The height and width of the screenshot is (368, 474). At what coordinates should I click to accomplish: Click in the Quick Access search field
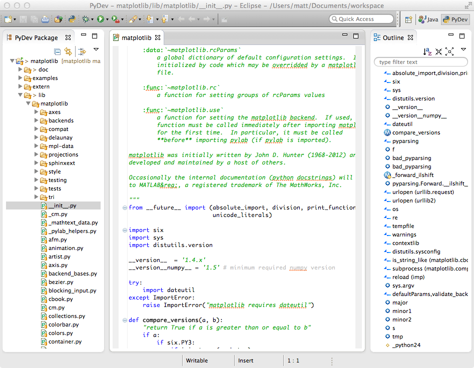(361, 19)
